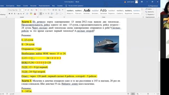169x95 pixels.
Task: Insert numbered list
Action: tap(45, 10)
